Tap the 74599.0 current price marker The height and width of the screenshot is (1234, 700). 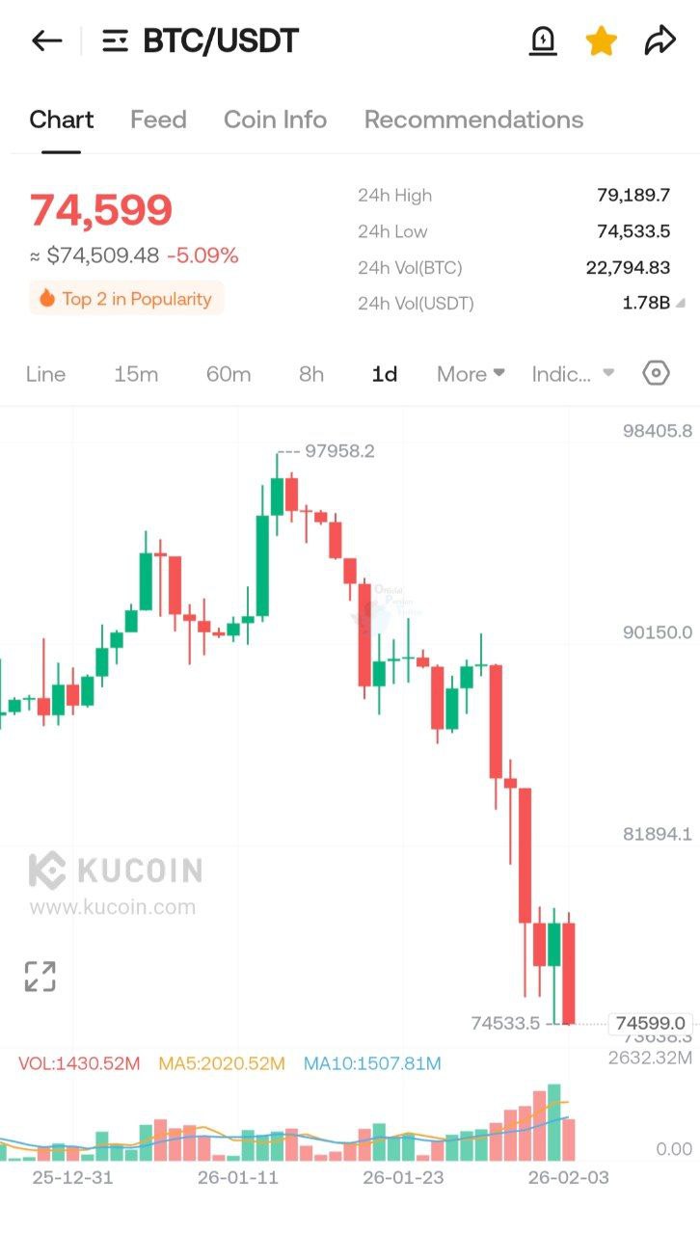point(650,1023)
